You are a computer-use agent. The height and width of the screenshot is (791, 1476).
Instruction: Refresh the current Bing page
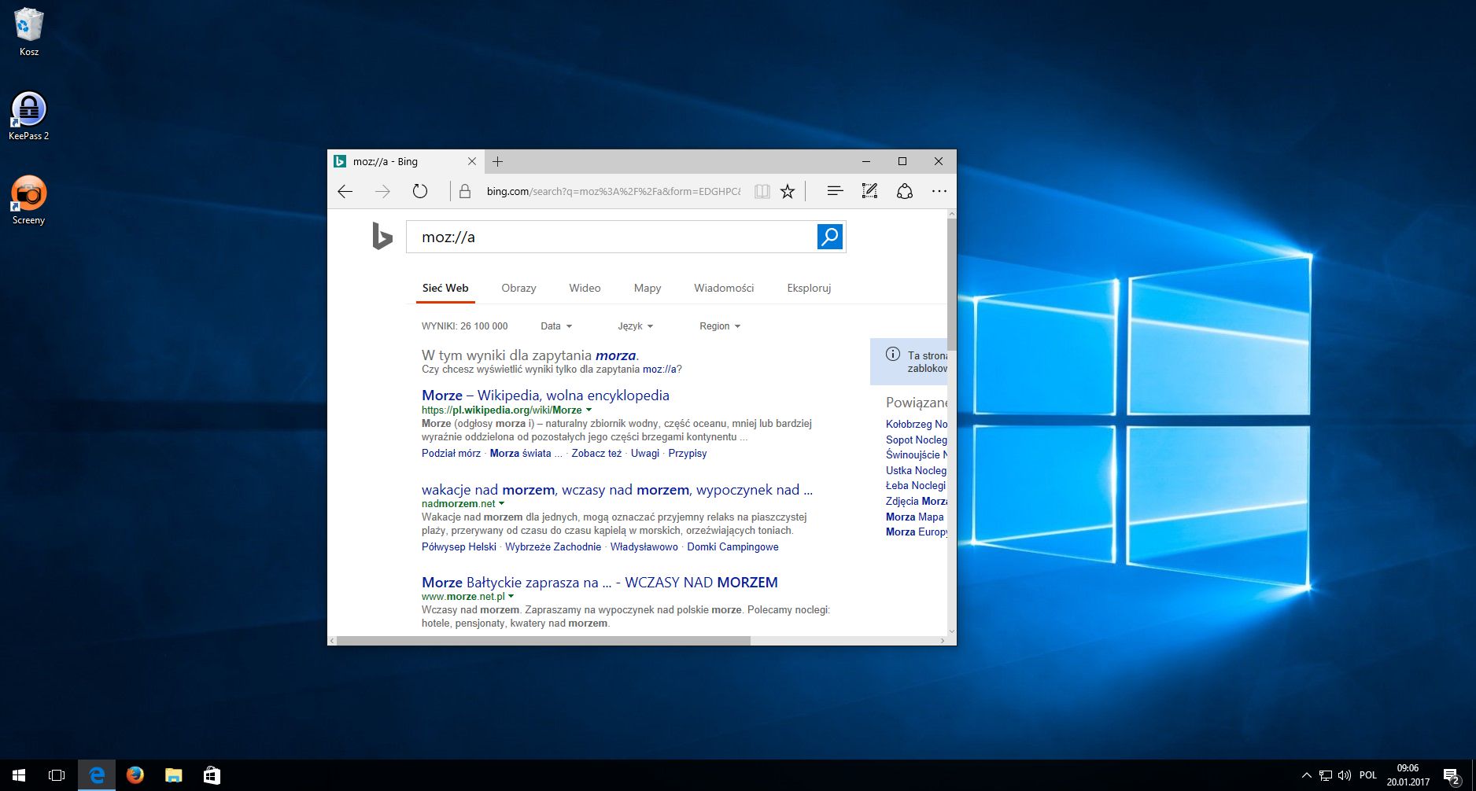coord(420,191)
